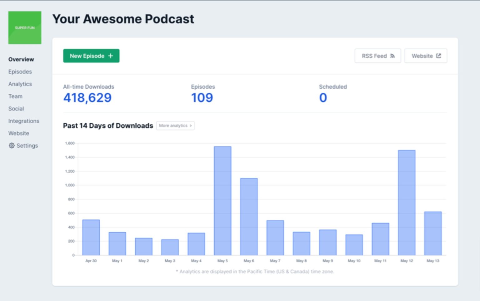The height and width of the screenshot is (301, 480).
Task: Open the Social section
Action: [x=16, y=108]
